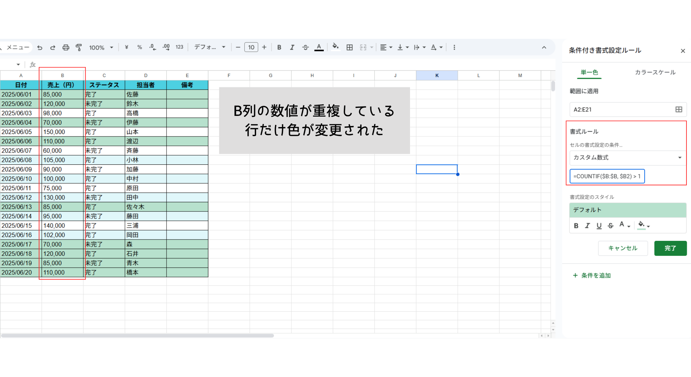Open the panel text color A dropdown
This screenshot has height=377, width=691.
[625, 225]
